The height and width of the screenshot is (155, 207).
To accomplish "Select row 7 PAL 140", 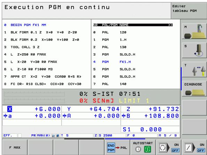I will (133, 84).
